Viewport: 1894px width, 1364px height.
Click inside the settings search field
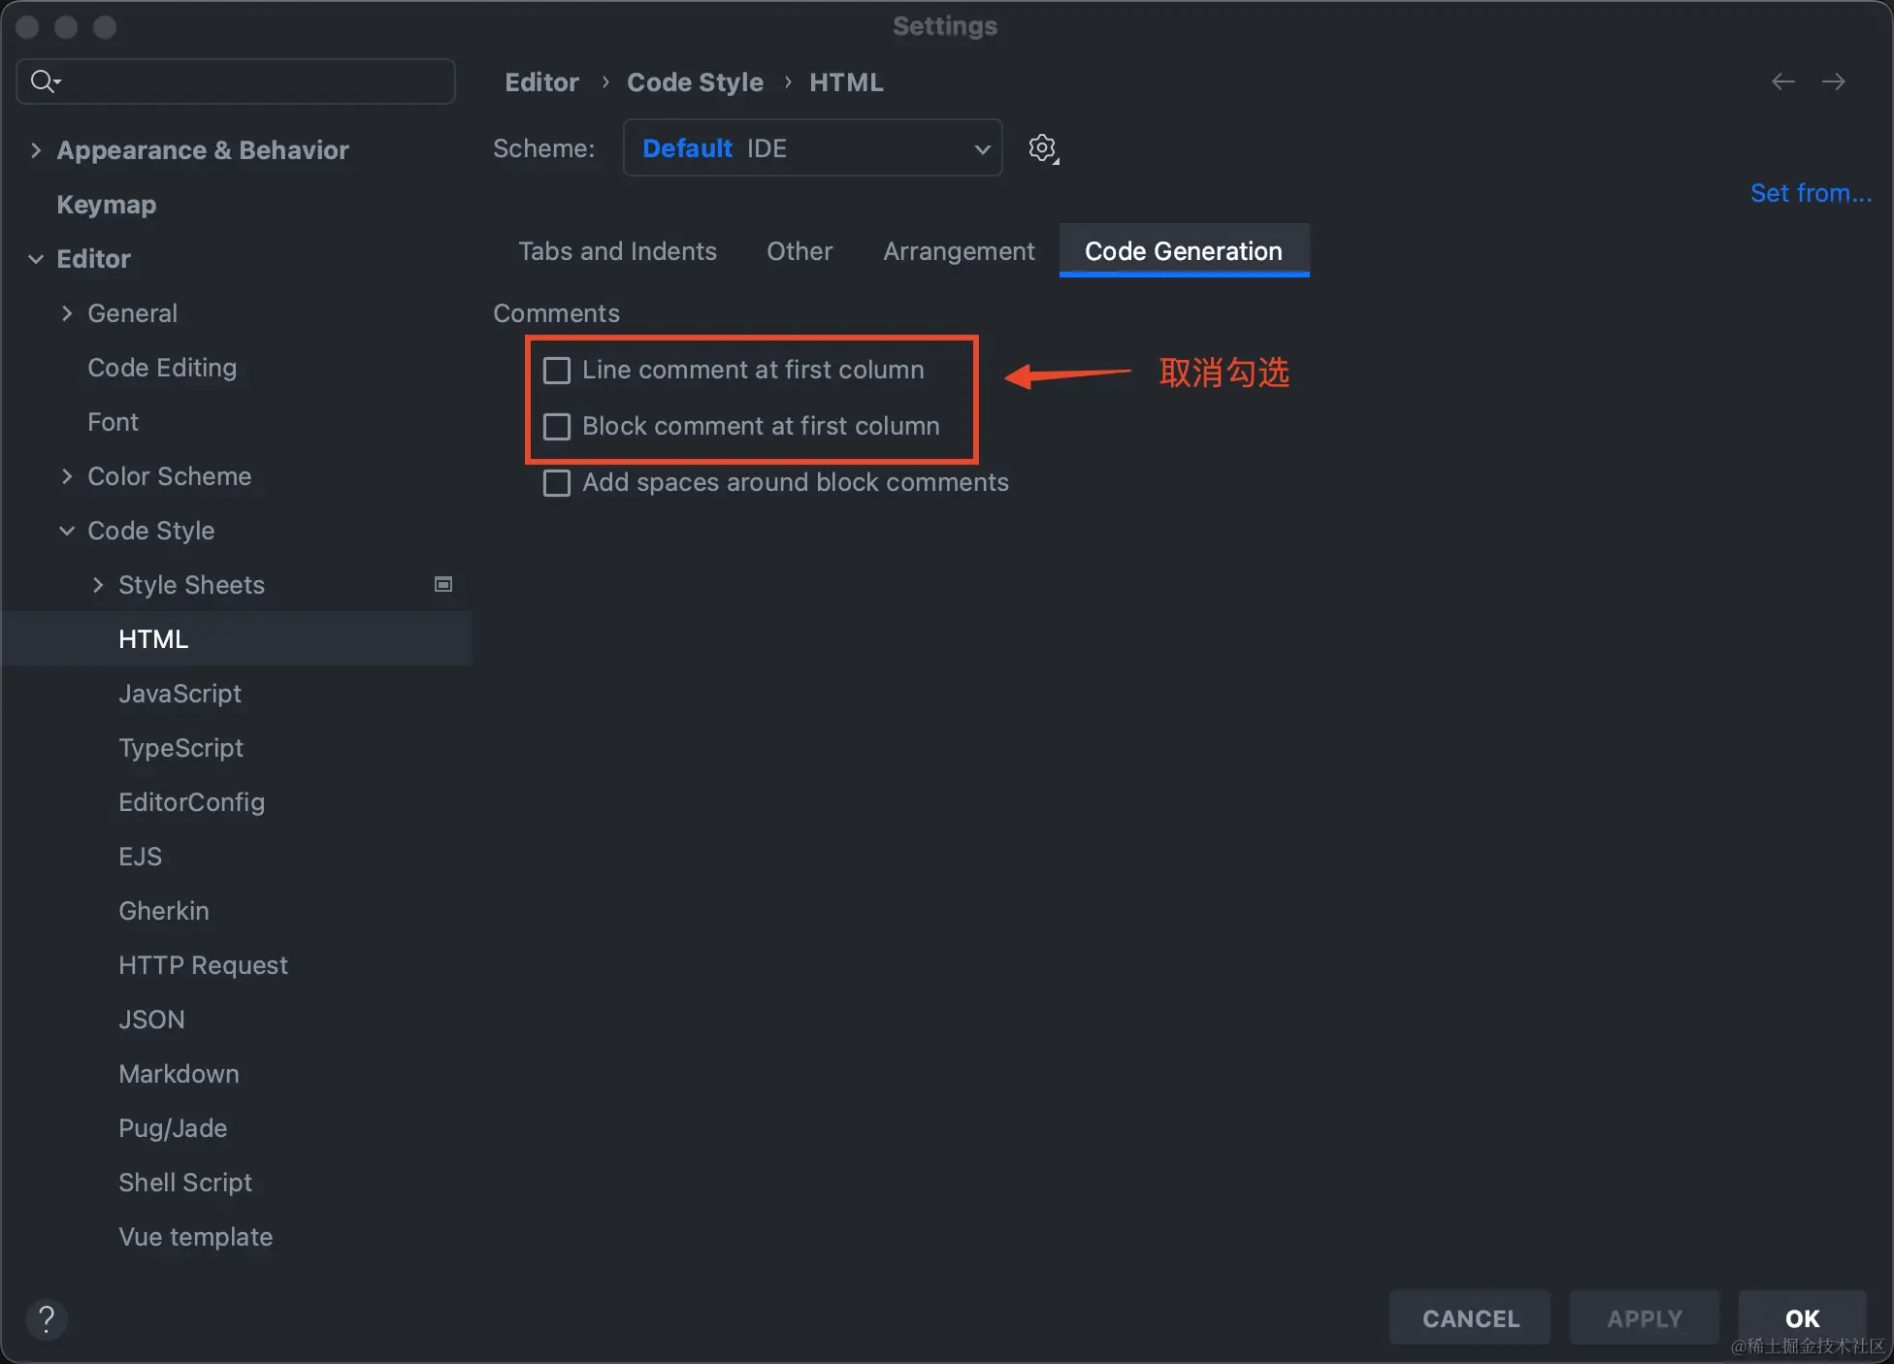tap(252, 81)
